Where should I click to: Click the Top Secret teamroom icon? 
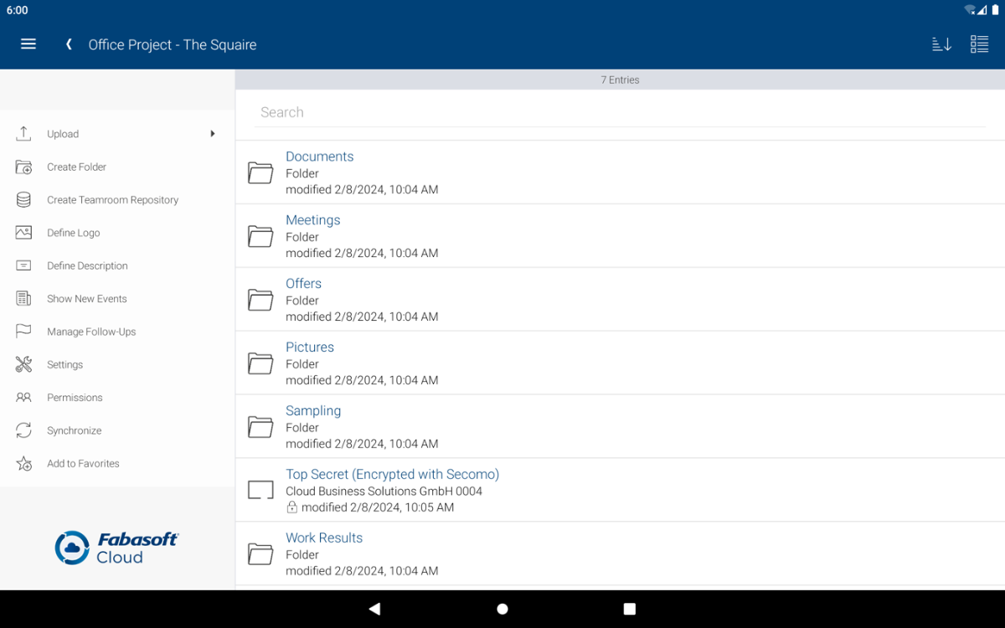point(260,491)
